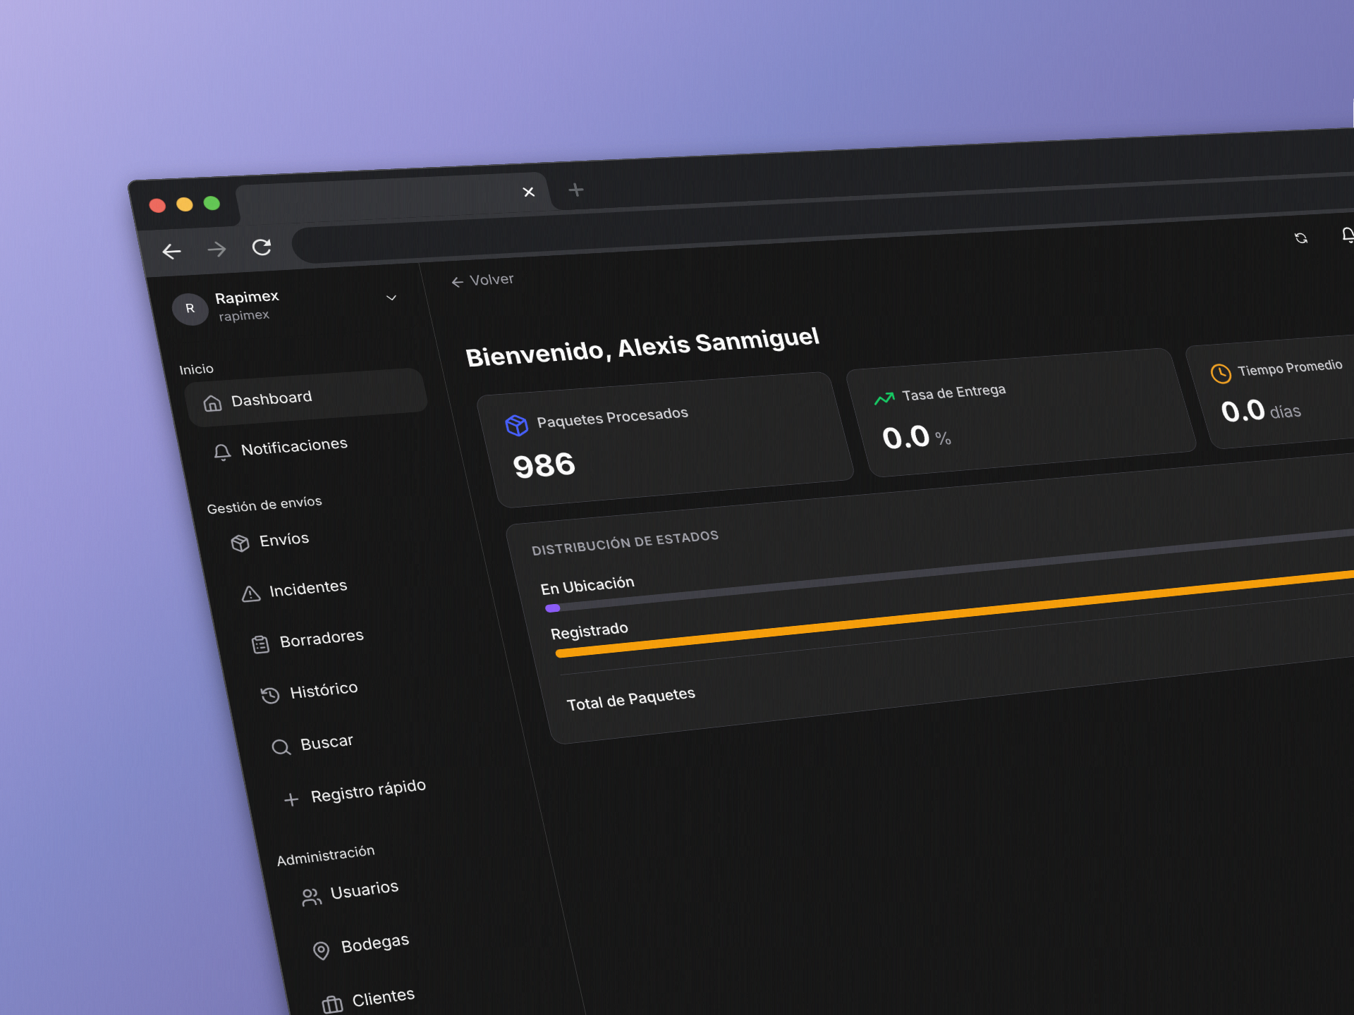Click the Inicio section label
Viewport: 1354px width, 1015px height.
click(196, 369)
